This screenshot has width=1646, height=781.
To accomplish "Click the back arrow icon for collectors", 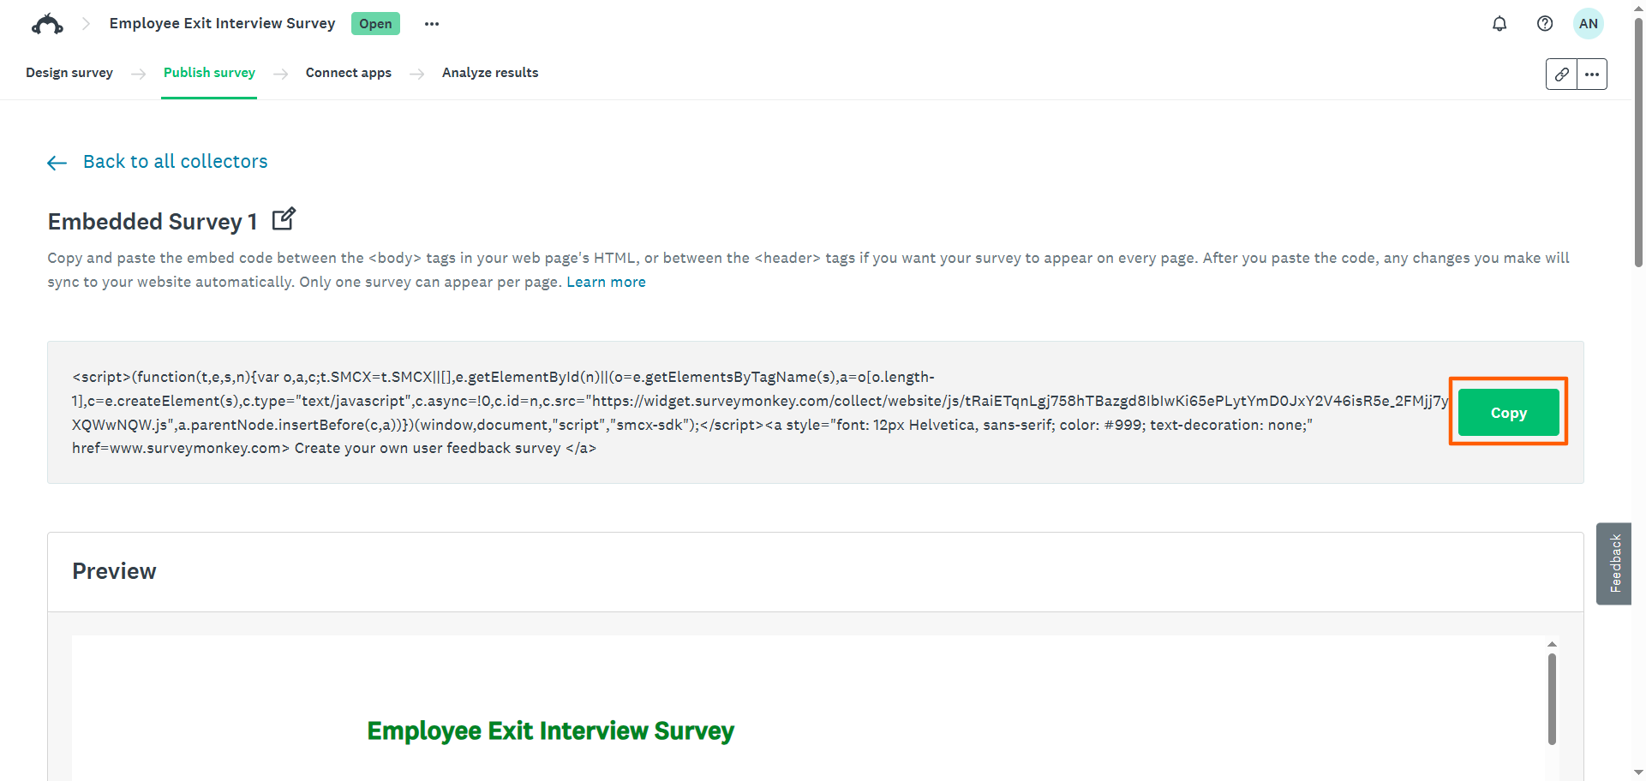I will pos(57,163).
